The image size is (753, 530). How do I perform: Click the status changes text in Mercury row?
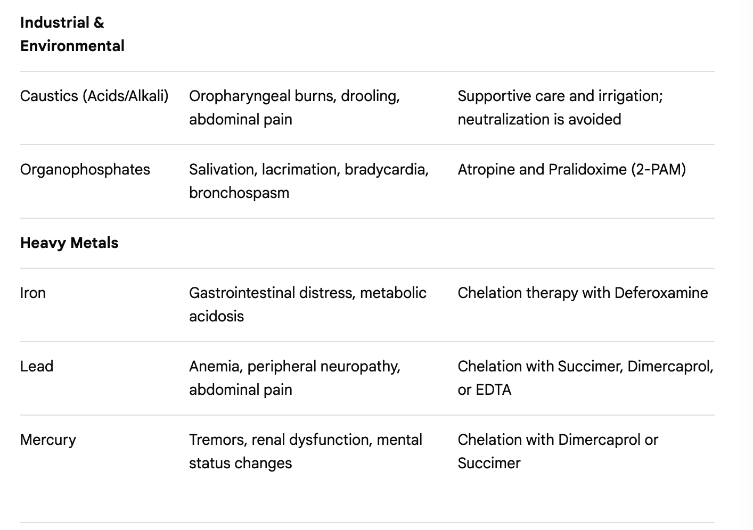240,463
